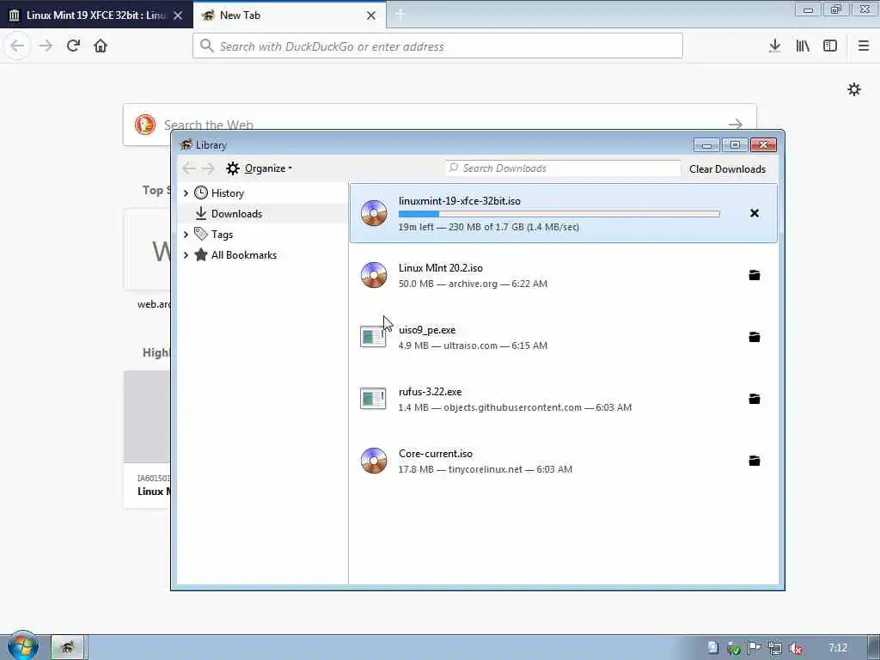This screenshot has height=660, width=880.
Task: Open containing folder for Linux MInt 20.2.iso
Action: point(755,275)
